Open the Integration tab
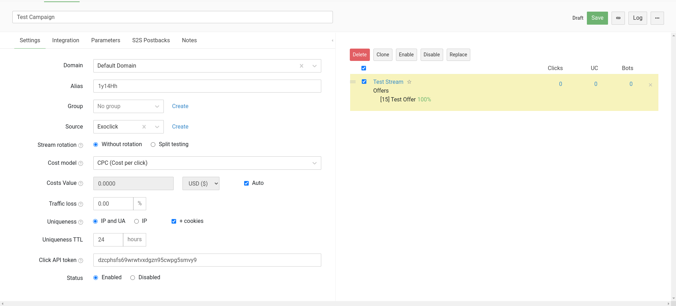 [x=66, y=40]
